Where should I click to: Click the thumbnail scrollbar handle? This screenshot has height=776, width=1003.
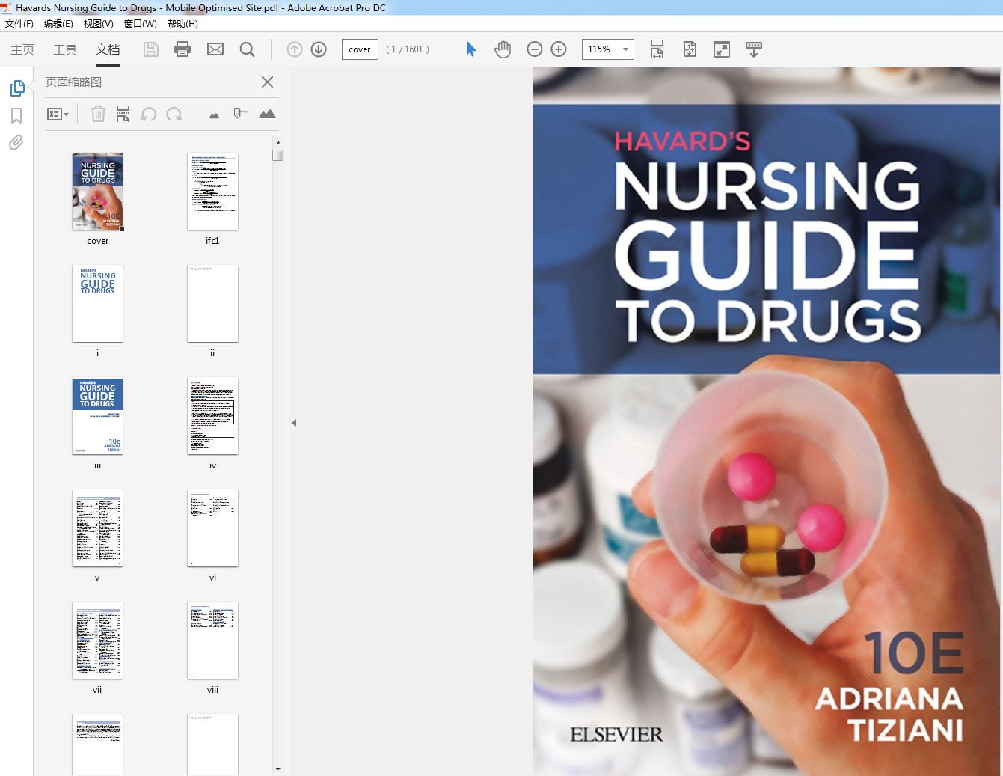(x=278, y=155)
